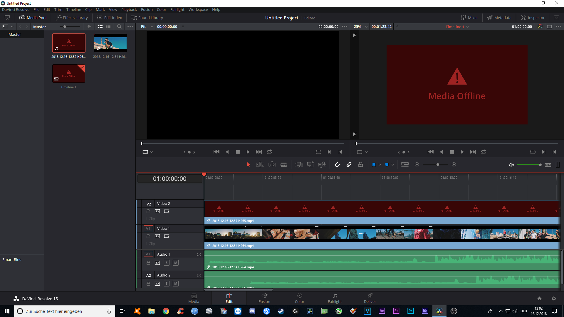Open the Sound Library panel
The width and height of the screenshot is (564, 317).
(x=147, y=18)
